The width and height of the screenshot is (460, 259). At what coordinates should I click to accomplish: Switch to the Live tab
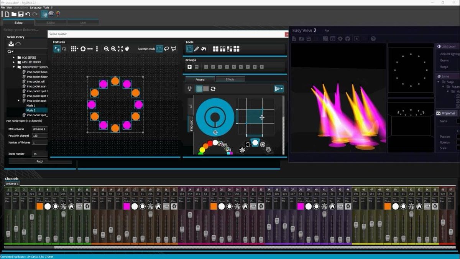point(83,23)
